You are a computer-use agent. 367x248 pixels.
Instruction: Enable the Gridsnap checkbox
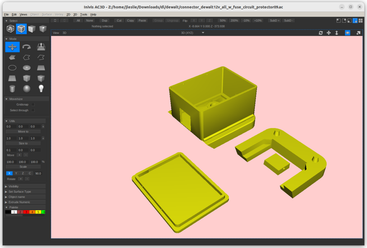[x=33, y=104]
